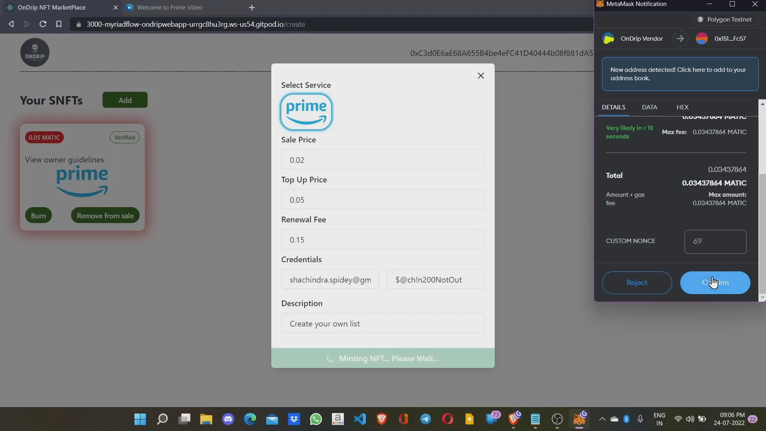
Task: Reload the current page
Action: [43, 24]
